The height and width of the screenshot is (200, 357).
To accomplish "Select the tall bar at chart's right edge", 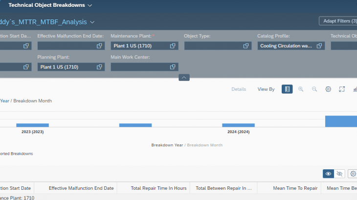I will pyautogui.click(x=341, y=121).
